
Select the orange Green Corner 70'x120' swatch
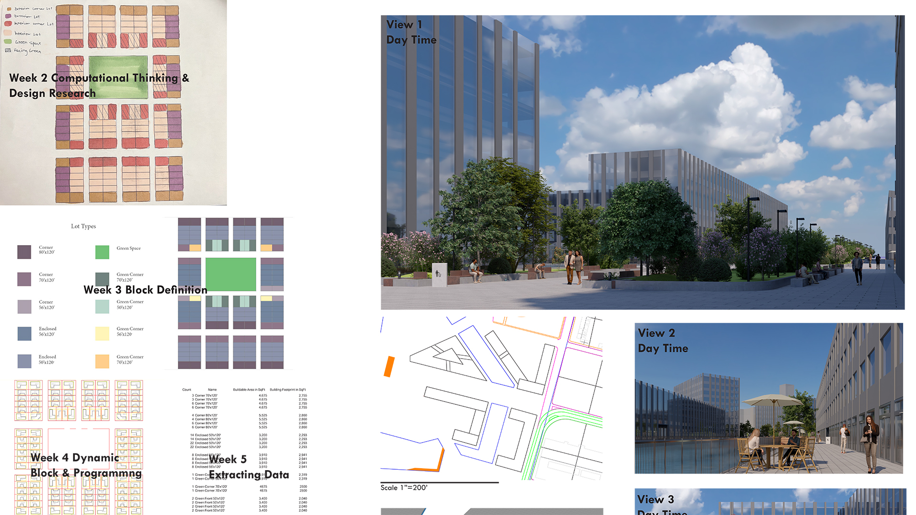[x=102, y=361]
